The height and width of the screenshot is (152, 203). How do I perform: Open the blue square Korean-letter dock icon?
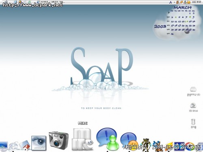point(179,147)
